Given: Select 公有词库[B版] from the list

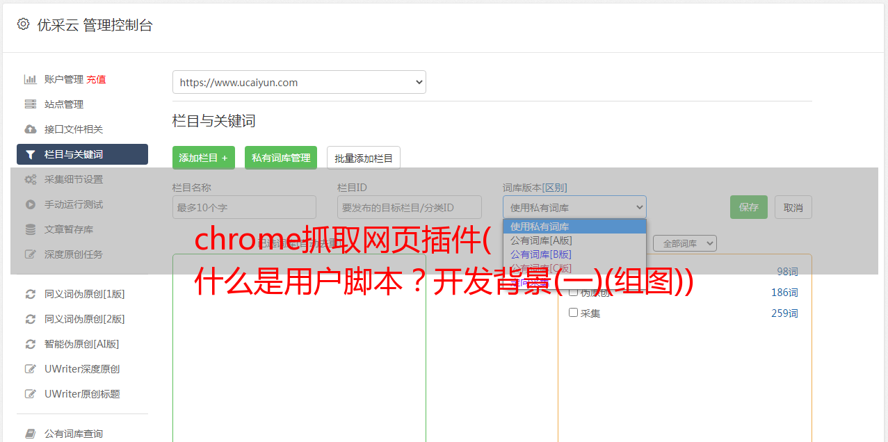Looking at the screenshot, I should pyautogui.click(x=574, y=254).
